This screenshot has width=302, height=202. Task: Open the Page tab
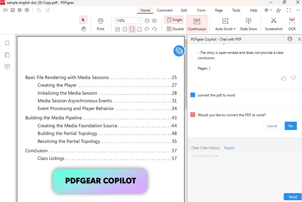(x=219, y=10)
